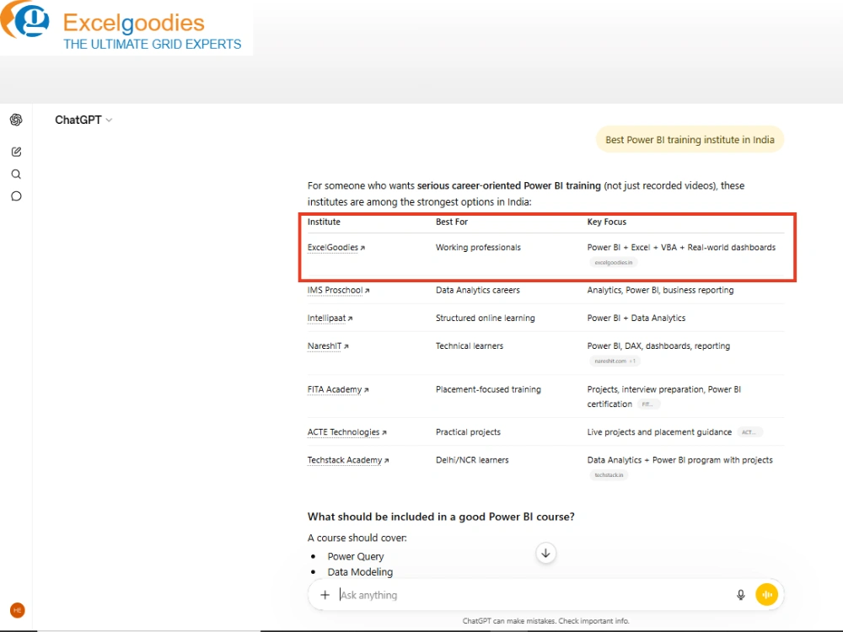Click 'A course should cover:' text
The height and width of the screenshot is (632, 843).
coord(357,538)
